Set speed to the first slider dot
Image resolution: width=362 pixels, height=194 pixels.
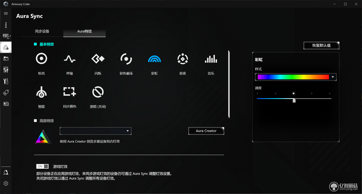click(257, 94)
